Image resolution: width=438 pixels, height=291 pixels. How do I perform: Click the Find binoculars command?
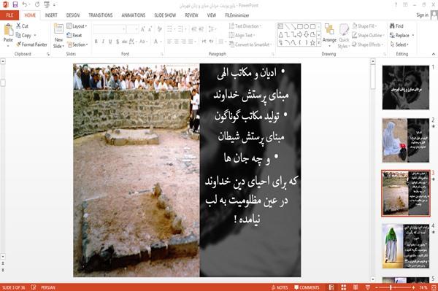click(396, 26)
